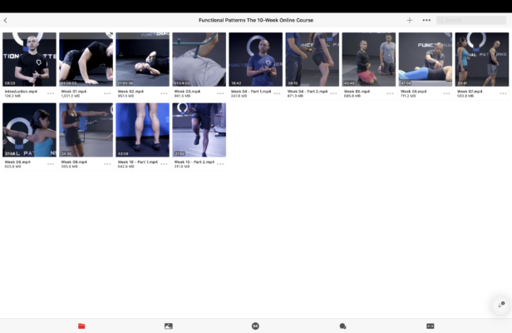This screenshot has height=333, width=512.
Task: Open more options for Week 10 - Part 2.mp4
Action: 220,164
